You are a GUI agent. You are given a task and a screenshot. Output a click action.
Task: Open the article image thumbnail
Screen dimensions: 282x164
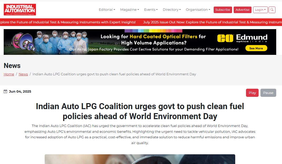[x=140, y=159]
